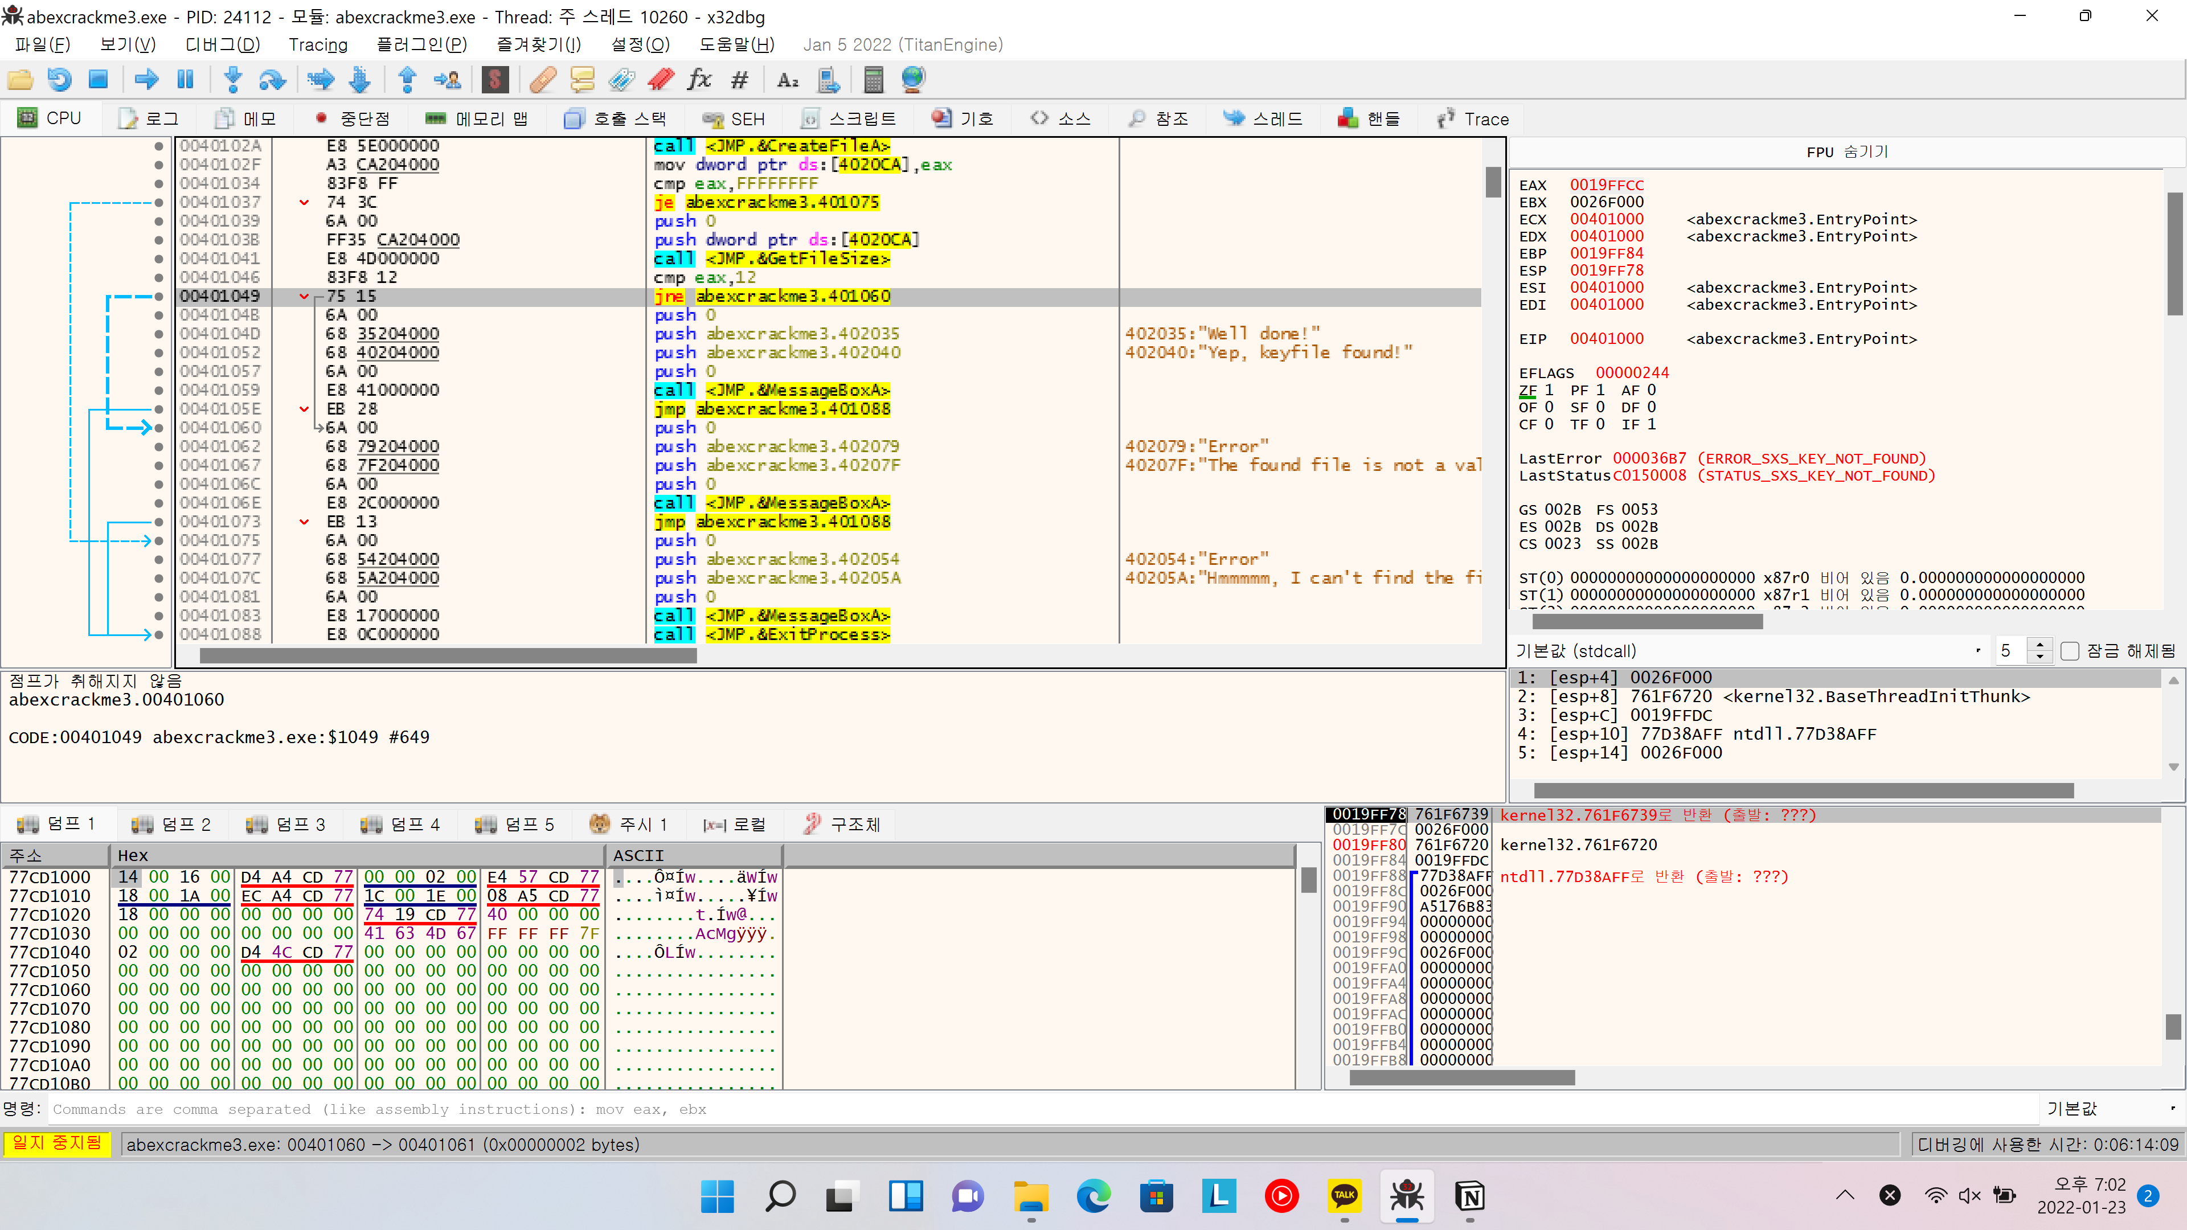
Task: Open the Variables hash icon
Action: (x=739, y=80)
